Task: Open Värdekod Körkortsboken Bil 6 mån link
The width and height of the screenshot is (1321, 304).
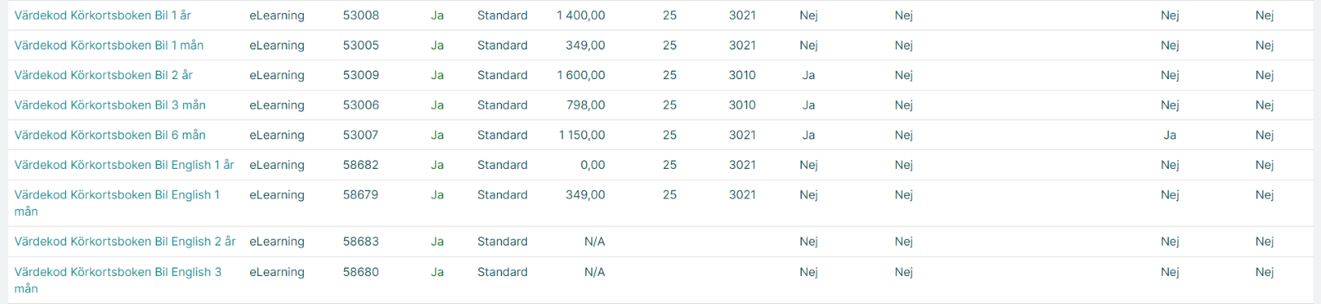Action: coord(110,135)
